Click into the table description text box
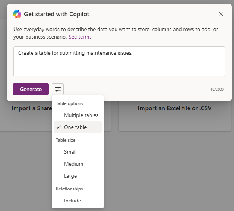 (x=119, y=61)
